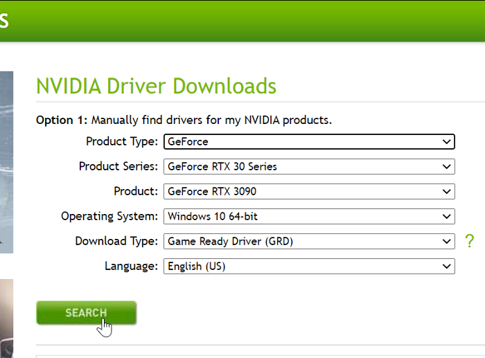Expand the Language dropdown showing English (US)
The width and height of the screenshot is (485, 358).
(x=309, y=266)
